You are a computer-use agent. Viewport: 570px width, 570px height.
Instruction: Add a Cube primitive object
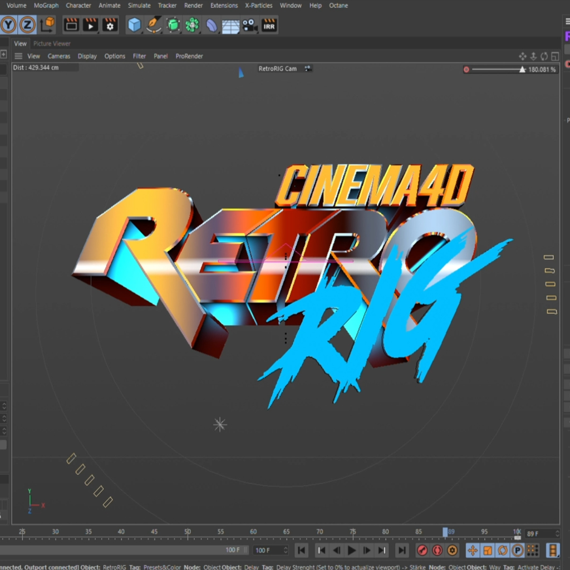tap(134, 24)
